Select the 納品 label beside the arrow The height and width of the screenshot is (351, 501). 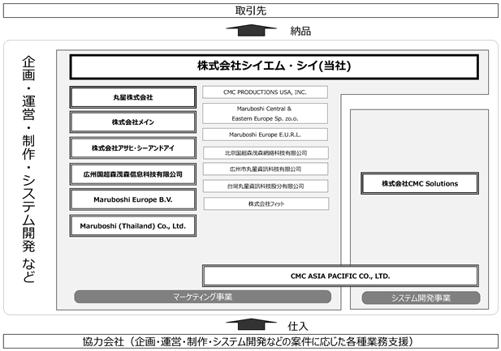point(300,32)
